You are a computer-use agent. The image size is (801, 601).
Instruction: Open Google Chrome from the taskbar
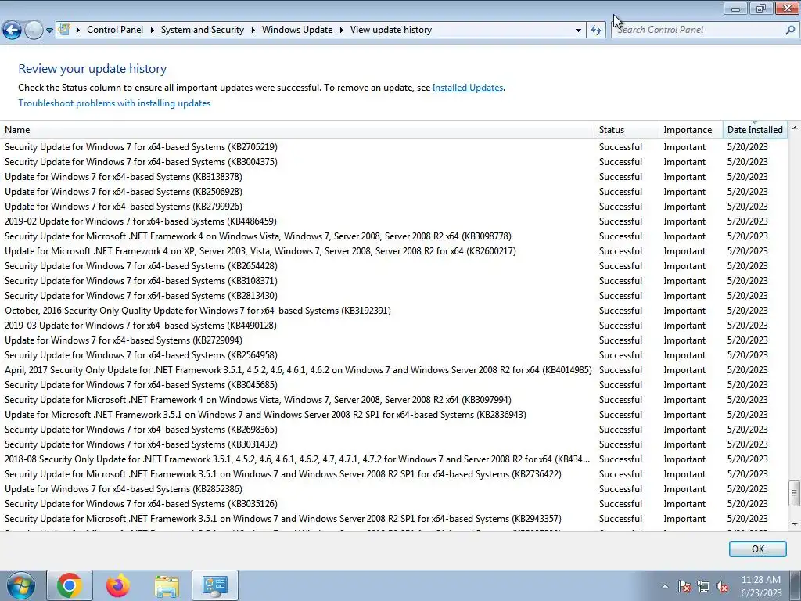(70, 585)
